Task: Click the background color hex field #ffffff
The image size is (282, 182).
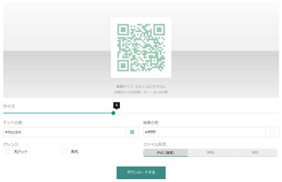Action: click(x=204, y=132)
